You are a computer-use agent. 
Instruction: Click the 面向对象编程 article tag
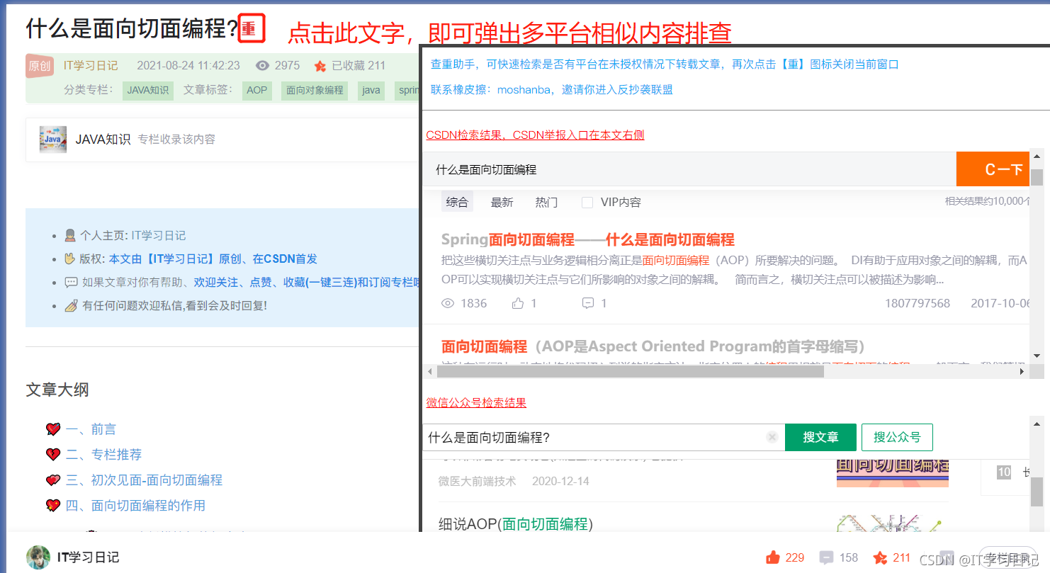click(x=315, y=90)
